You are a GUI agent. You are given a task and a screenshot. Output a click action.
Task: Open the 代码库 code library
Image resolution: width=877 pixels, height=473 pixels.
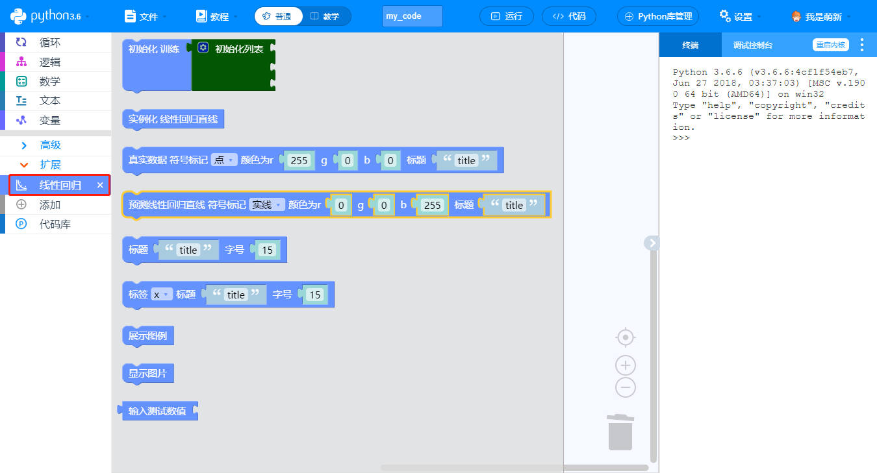pyautogui.click(x=55, y=224)
